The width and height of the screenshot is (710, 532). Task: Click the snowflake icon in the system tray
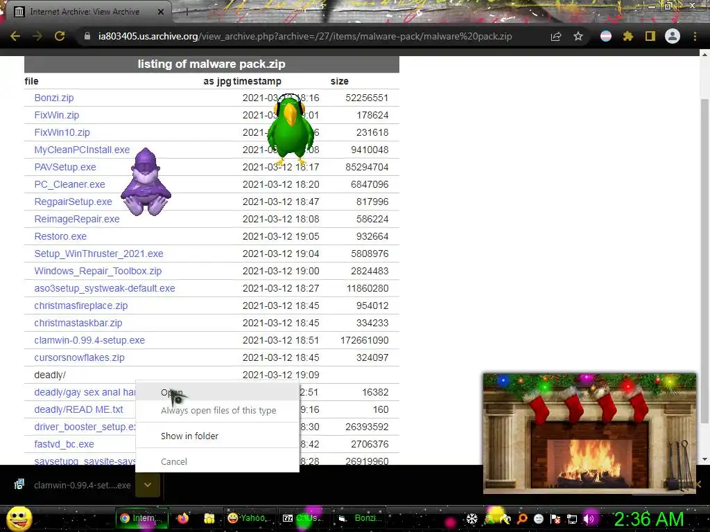click(471, 519)
